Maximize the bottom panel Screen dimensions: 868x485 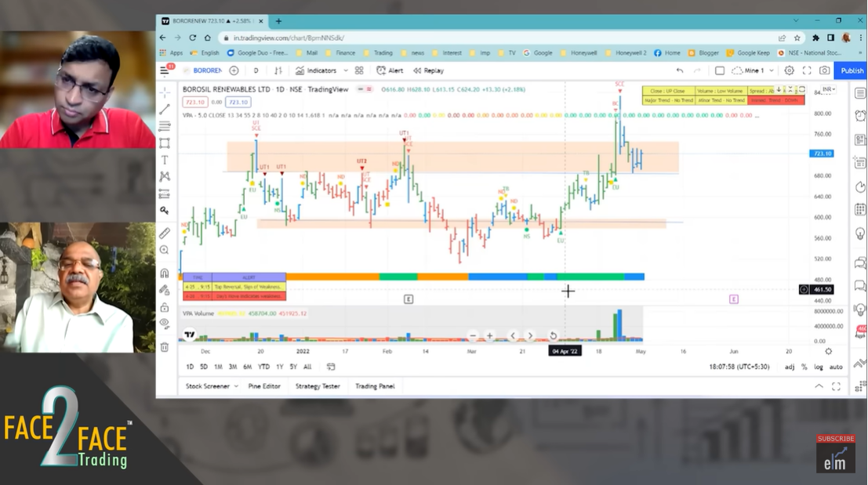coord(836,386)
